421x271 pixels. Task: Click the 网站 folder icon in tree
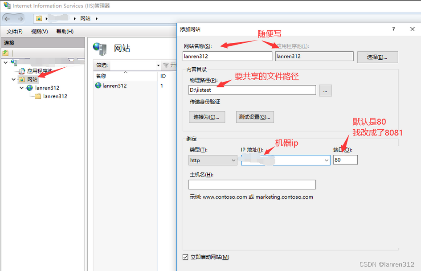pos(22,79)
